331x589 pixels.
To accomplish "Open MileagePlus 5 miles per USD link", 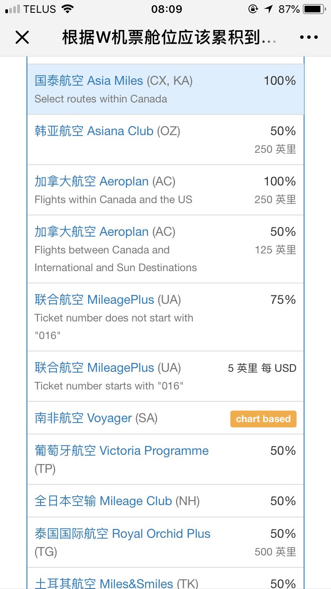I will [108, 368].
